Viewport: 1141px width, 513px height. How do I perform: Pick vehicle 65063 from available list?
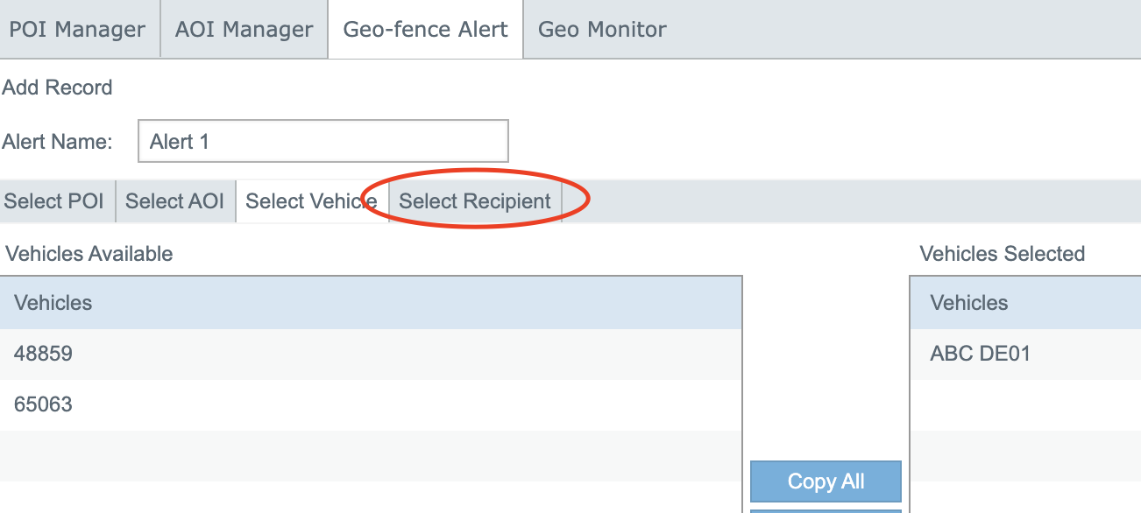coord(44,404)
